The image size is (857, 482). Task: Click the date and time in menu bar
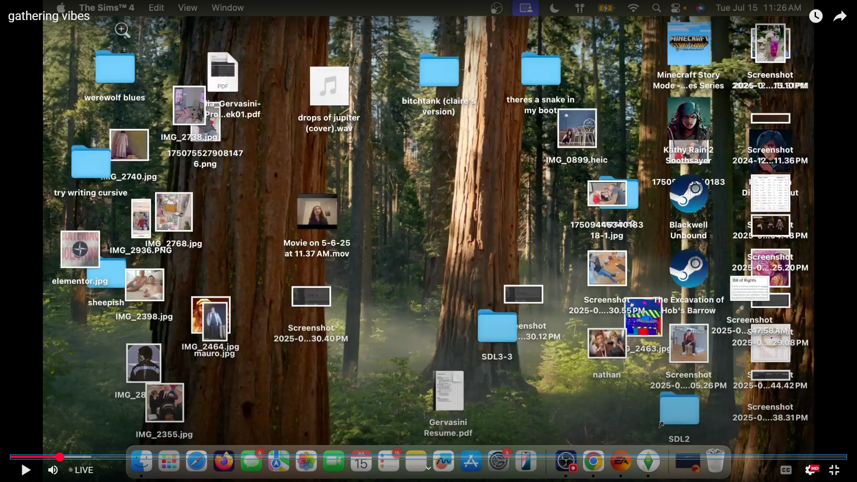758,8
